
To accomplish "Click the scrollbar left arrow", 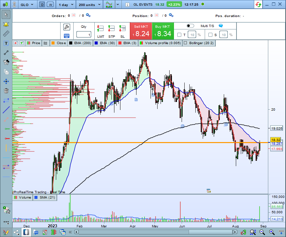I will (76, 232).
